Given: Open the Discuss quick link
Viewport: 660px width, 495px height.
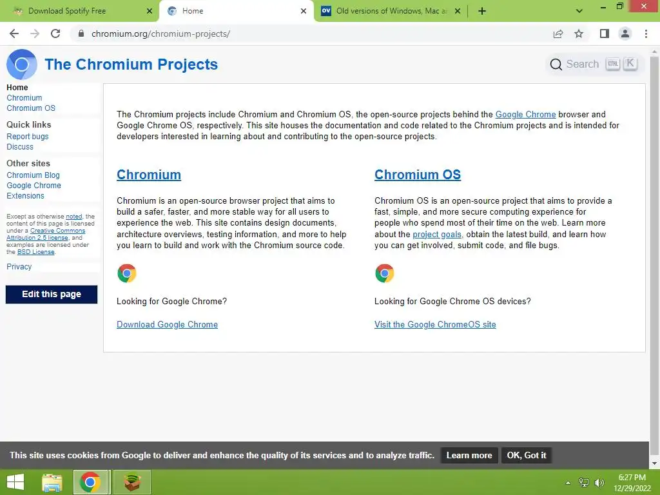Looking at the screenshot, I should 20,147.
